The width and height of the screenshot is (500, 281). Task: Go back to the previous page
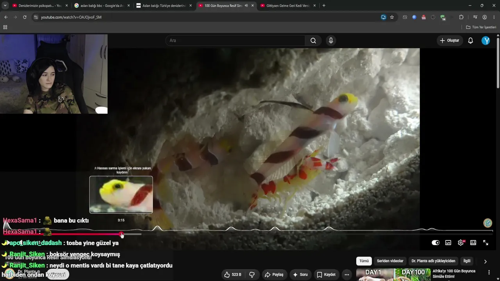click(6, 17)
